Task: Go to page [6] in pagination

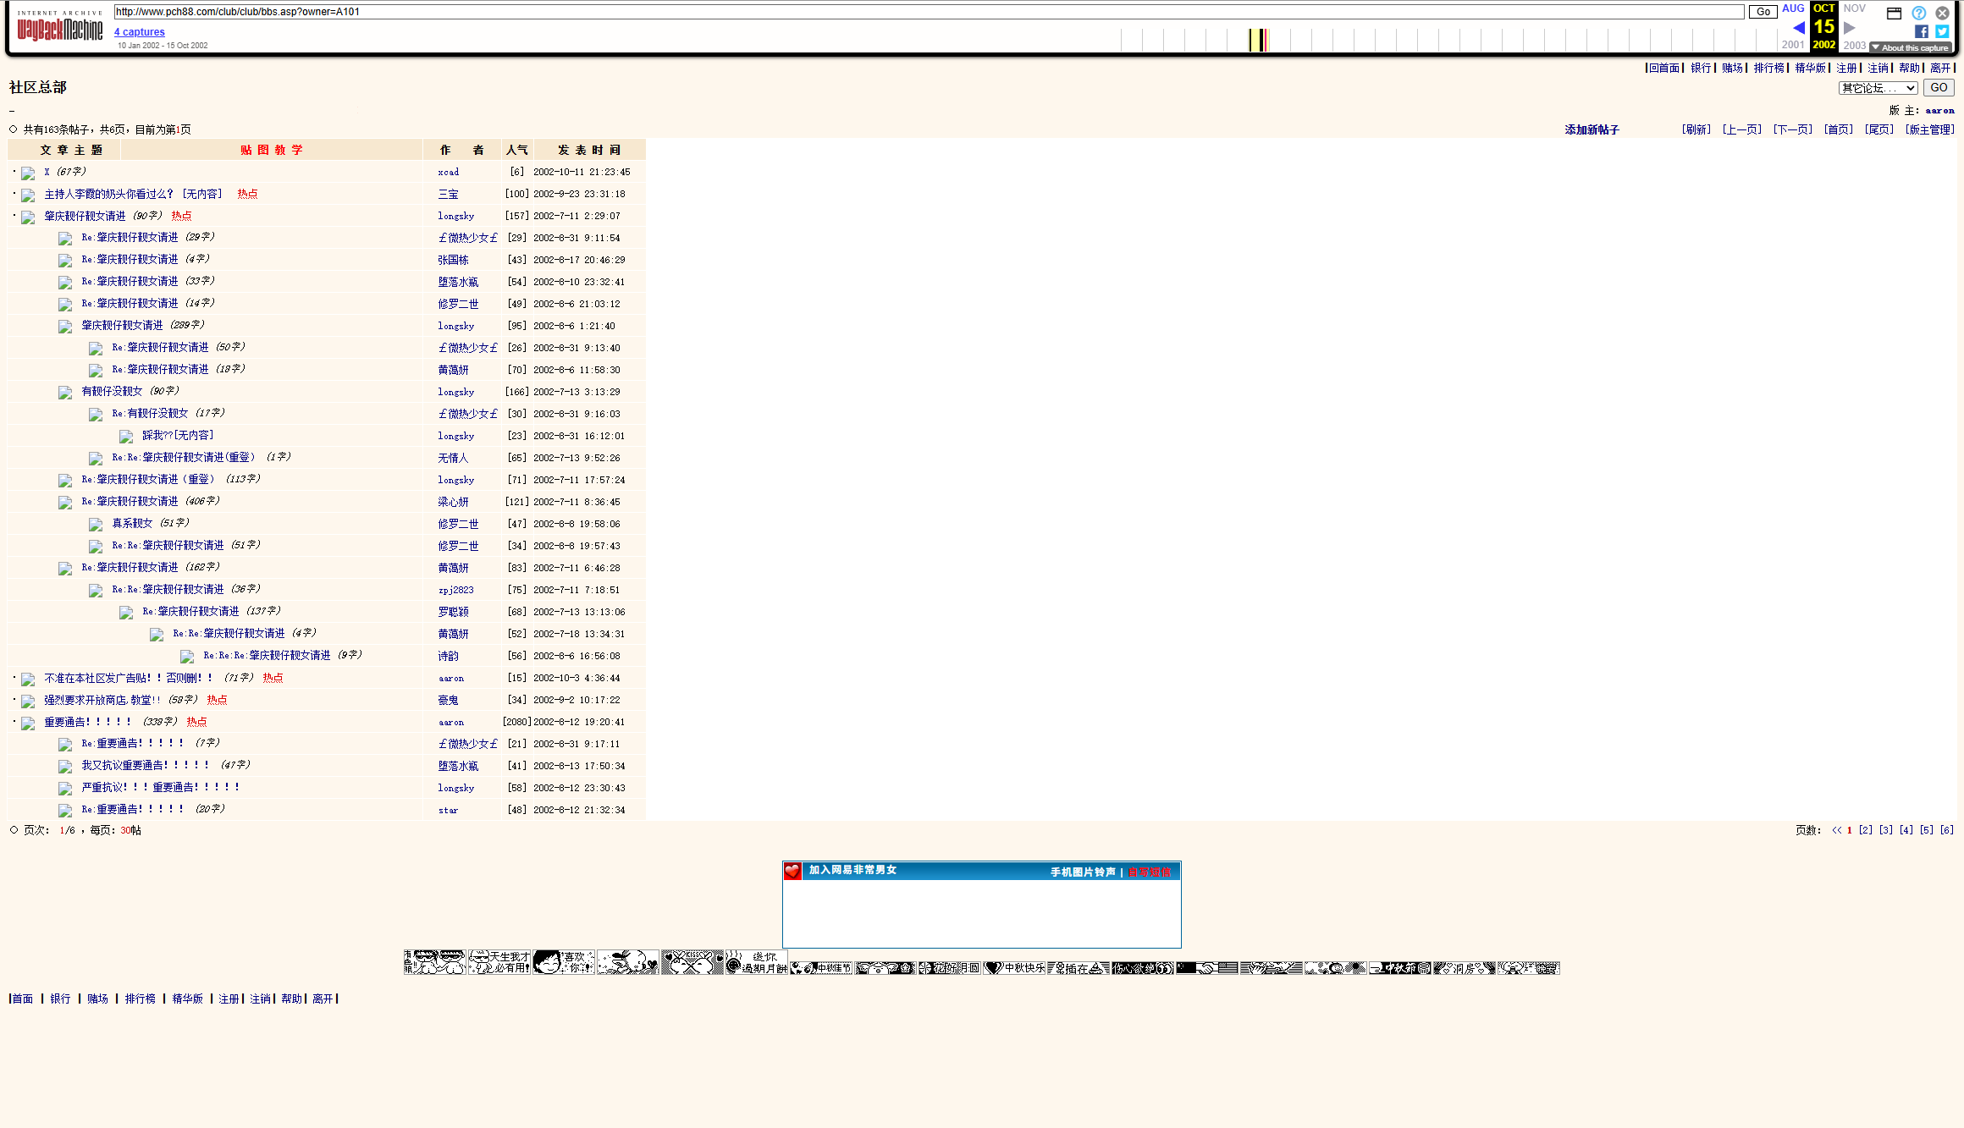Action: (x=1947, y=830)
